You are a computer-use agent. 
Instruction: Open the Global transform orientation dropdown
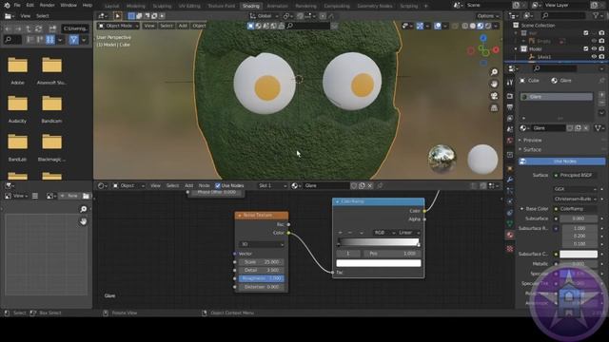[265, 16]
